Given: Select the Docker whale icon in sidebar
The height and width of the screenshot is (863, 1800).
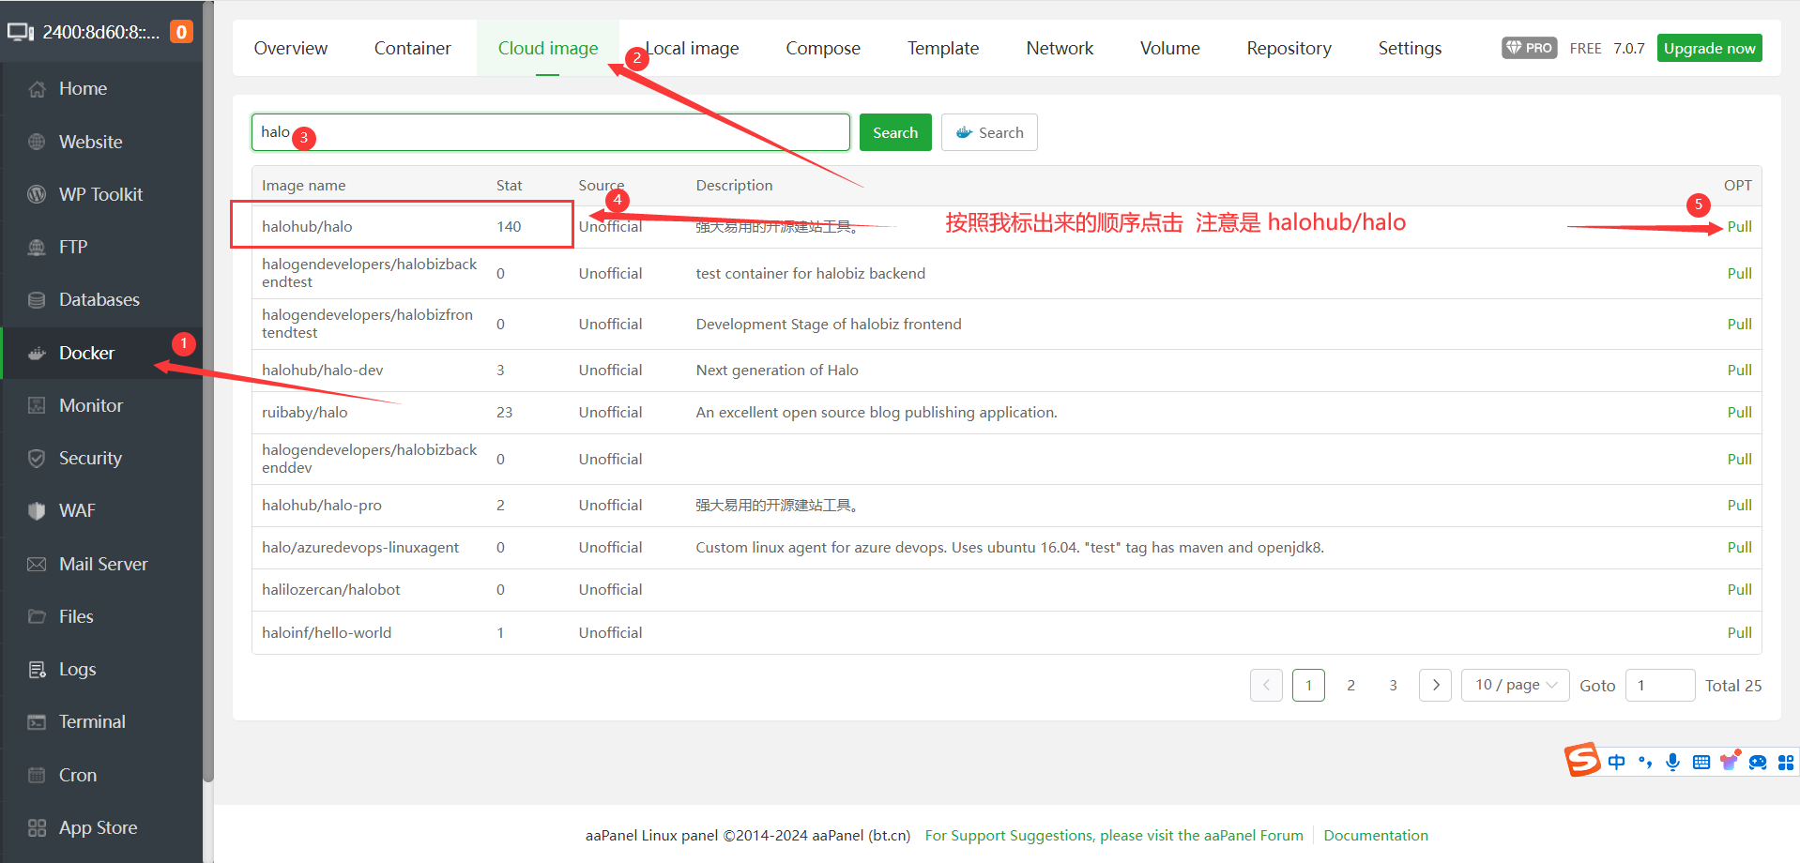Looking at the screenshot, I should click(x=37, y=353).
